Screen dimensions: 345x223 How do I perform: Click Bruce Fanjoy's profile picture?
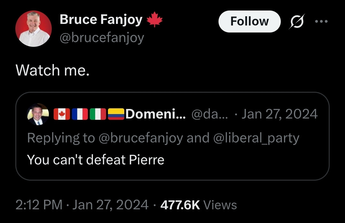click(x=34, y=29)
